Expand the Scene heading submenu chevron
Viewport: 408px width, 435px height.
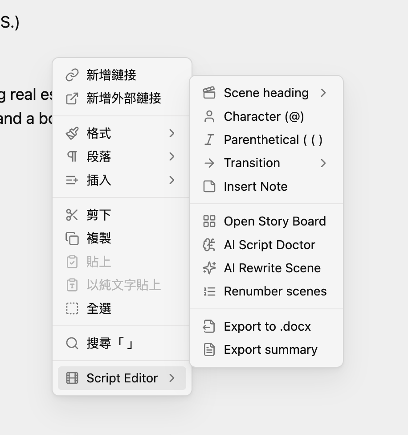pos(323,93)
